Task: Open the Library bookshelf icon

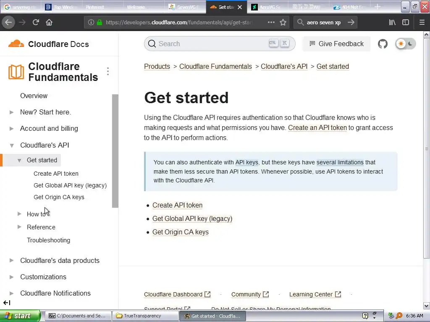Action: click(392, 22)
